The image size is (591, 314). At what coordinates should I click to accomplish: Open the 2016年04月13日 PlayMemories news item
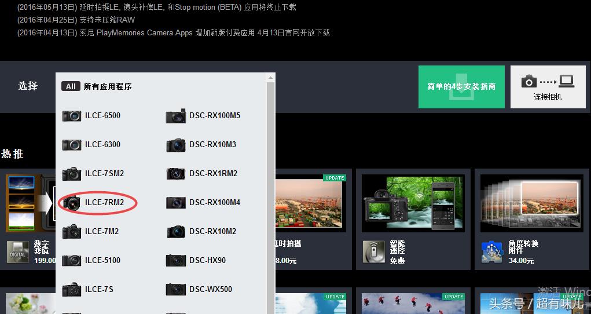tap(174, 33)
